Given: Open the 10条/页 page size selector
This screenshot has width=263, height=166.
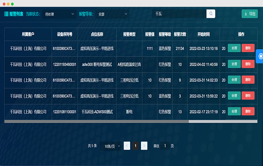Looking at the screenshot, I should (x=112, y=146).
